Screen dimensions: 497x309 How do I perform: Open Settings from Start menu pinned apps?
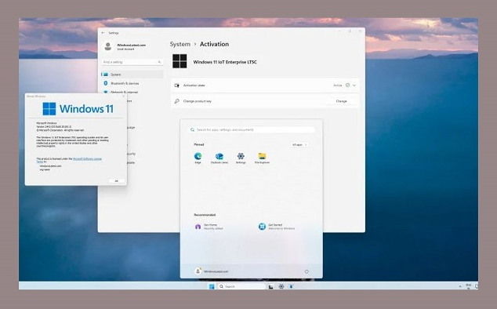241,158
